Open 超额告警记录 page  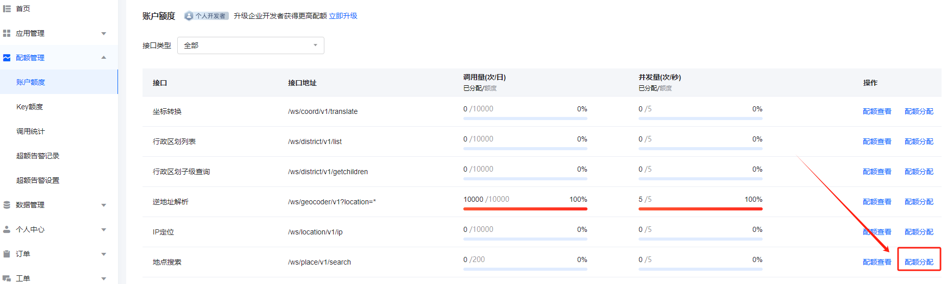tap(38, 156)
